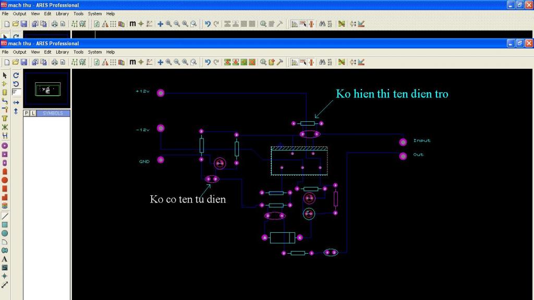Rotate clockwise using the left panel button
The image size is (534, 300).
(16, 75)
